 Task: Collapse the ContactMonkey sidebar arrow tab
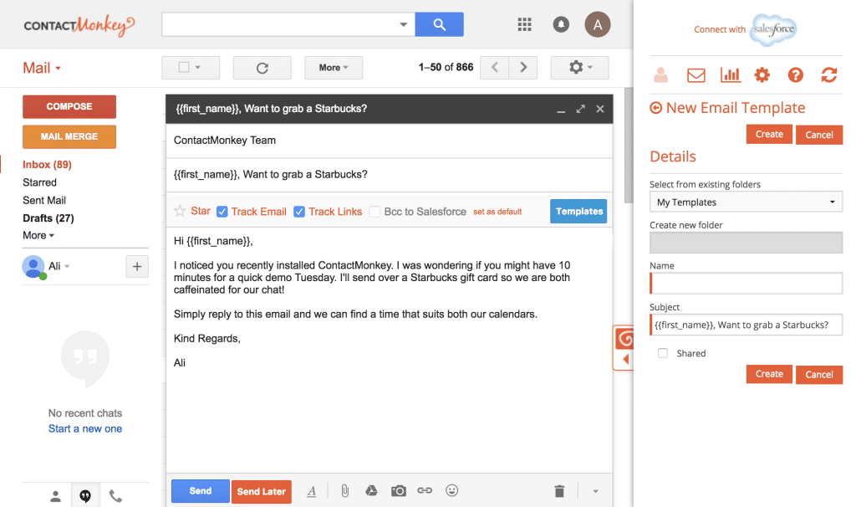625,360
